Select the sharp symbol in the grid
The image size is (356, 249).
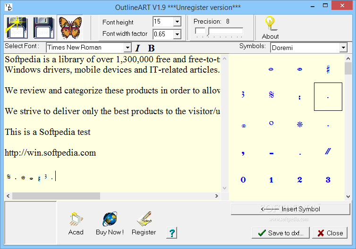(328, 69)
